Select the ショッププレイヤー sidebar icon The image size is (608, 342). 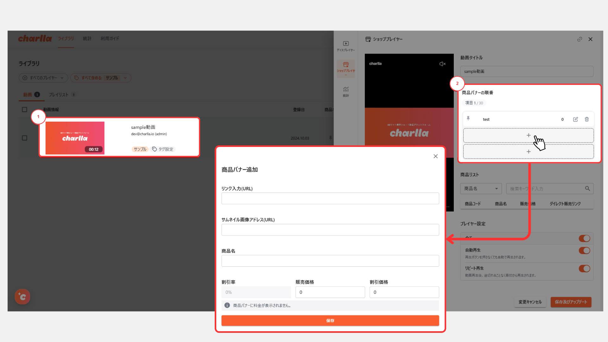pos(346,68)
